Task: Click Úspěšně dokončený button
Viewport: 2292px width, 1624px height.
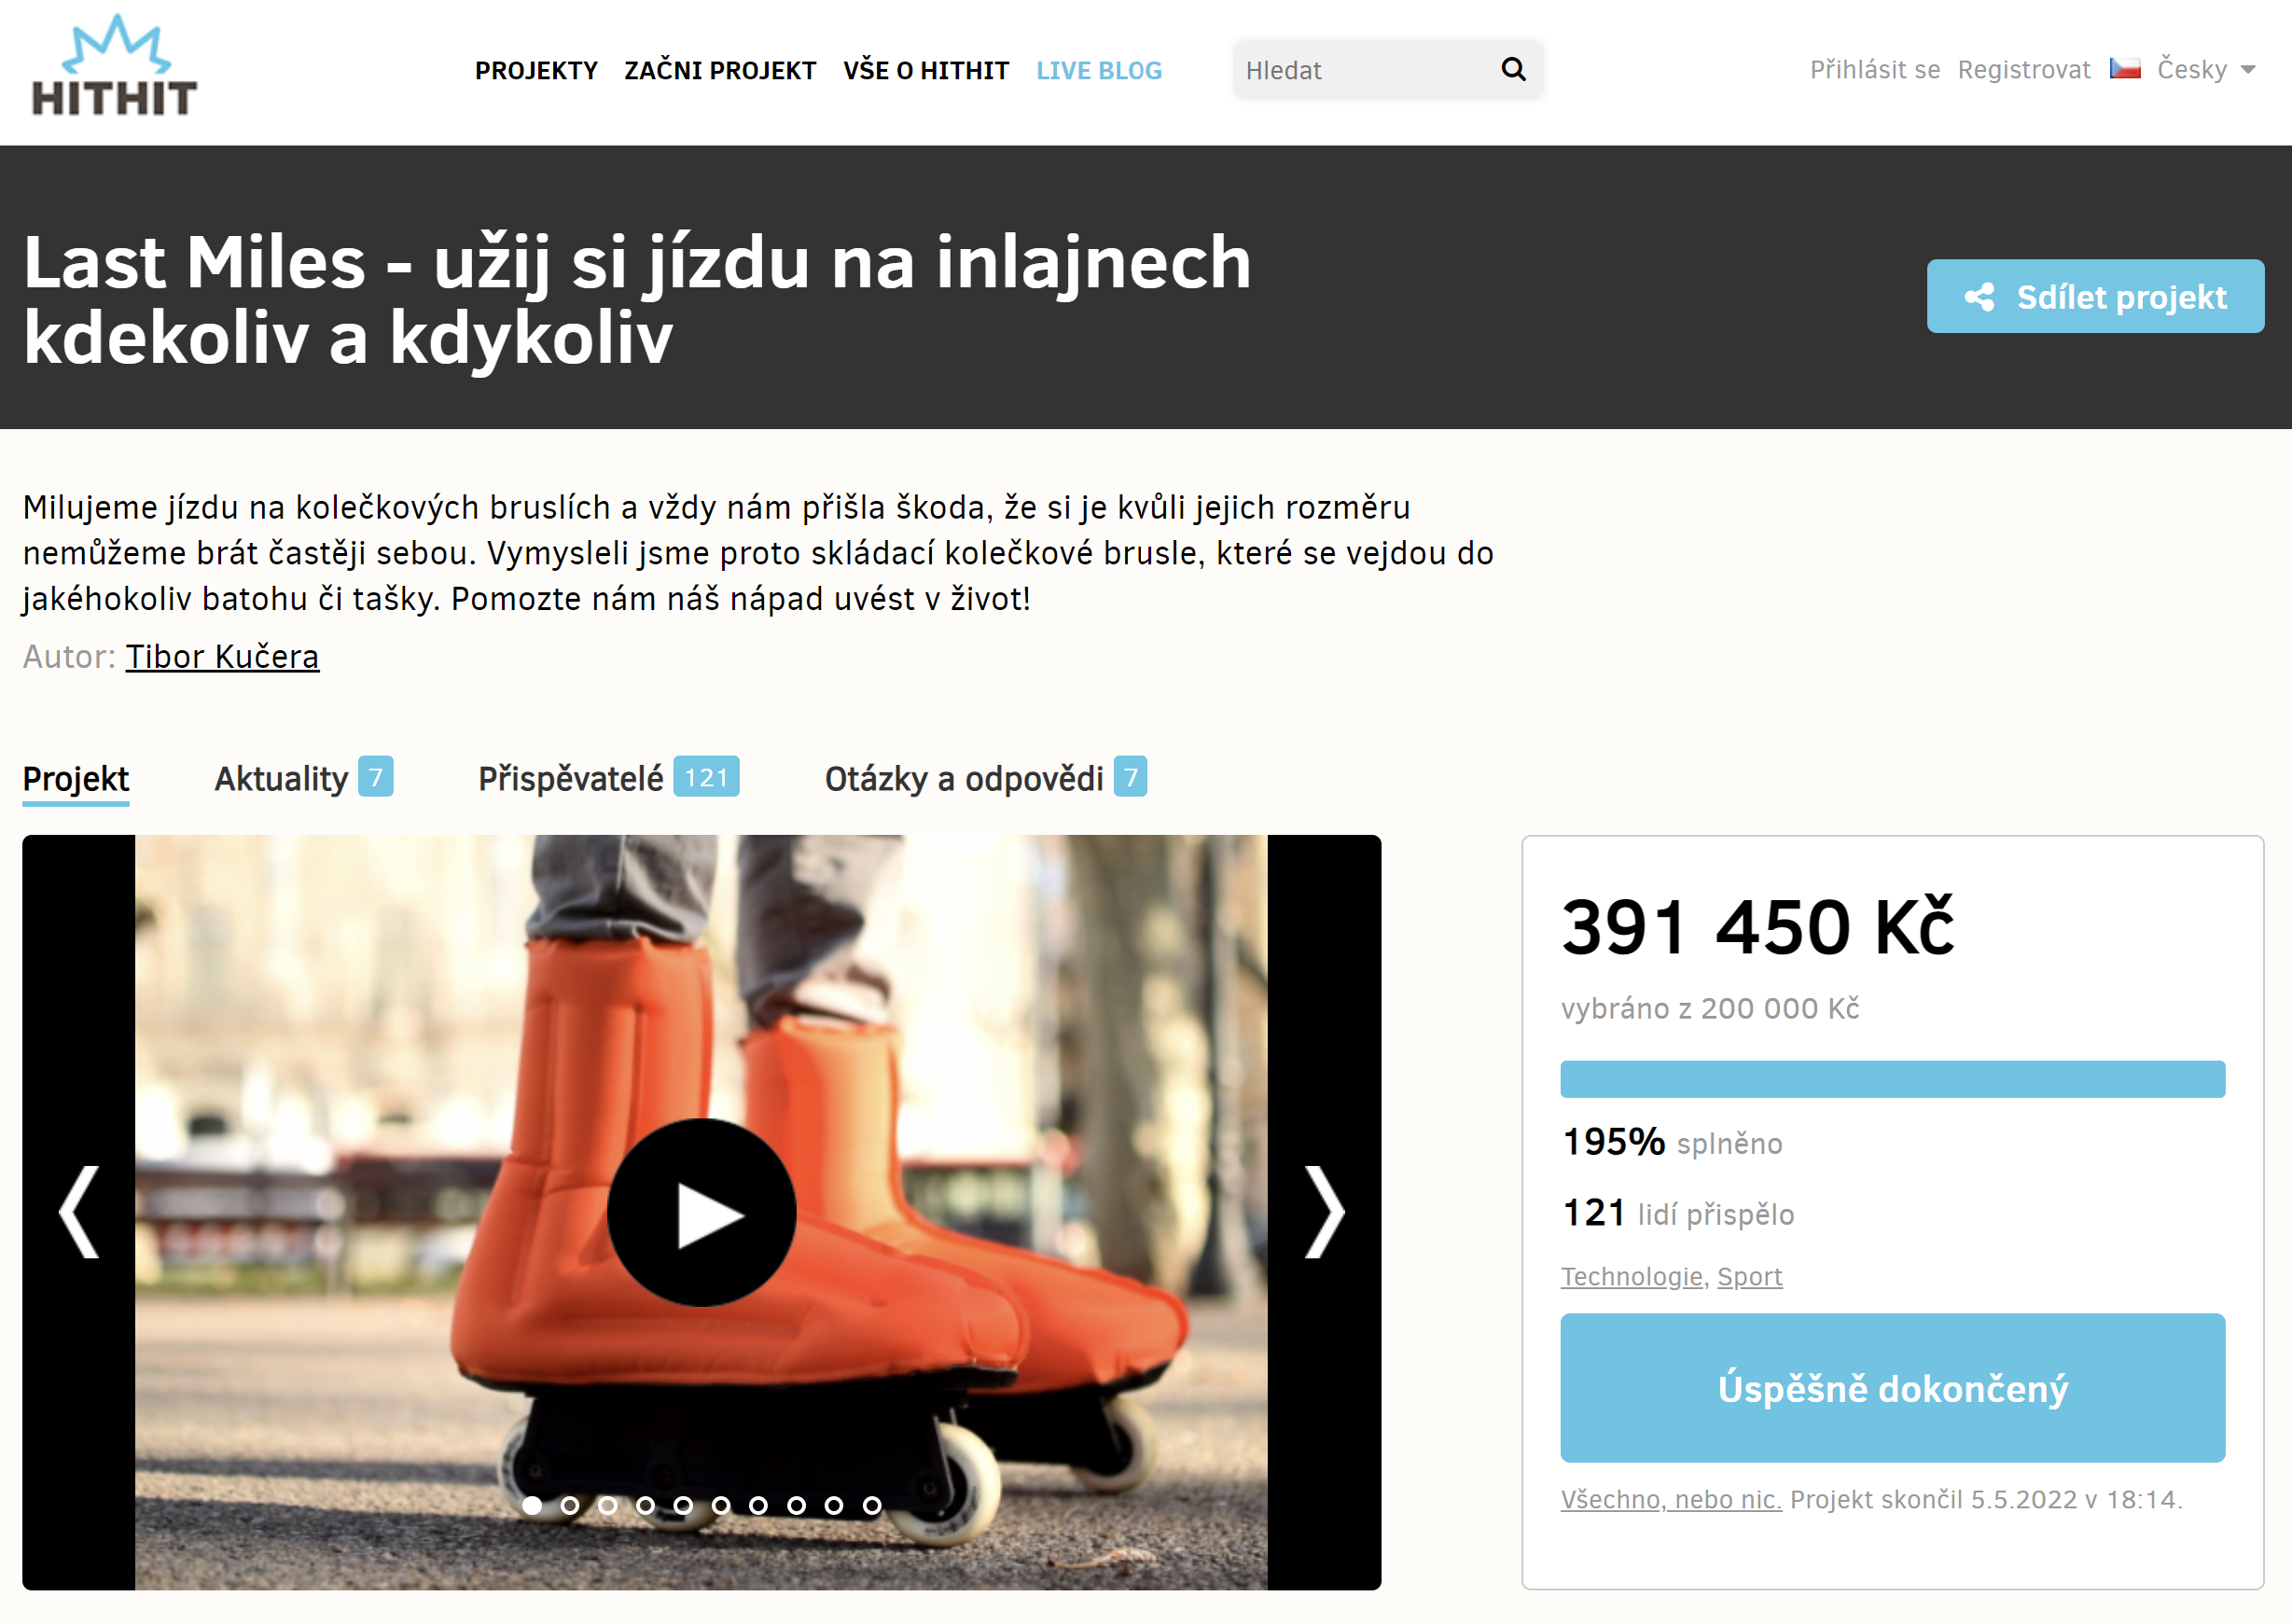Action: [1892, 1388]
